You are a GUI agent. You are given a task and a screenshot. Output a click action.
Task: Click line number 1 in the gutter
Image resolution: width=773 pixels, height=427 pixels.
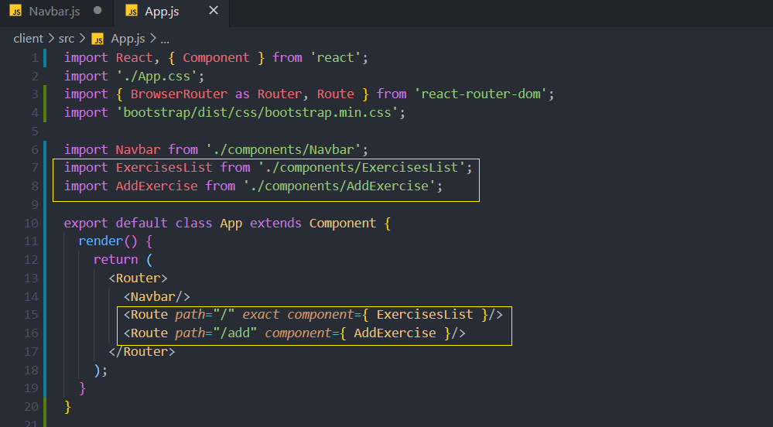[x=34, y=57]
